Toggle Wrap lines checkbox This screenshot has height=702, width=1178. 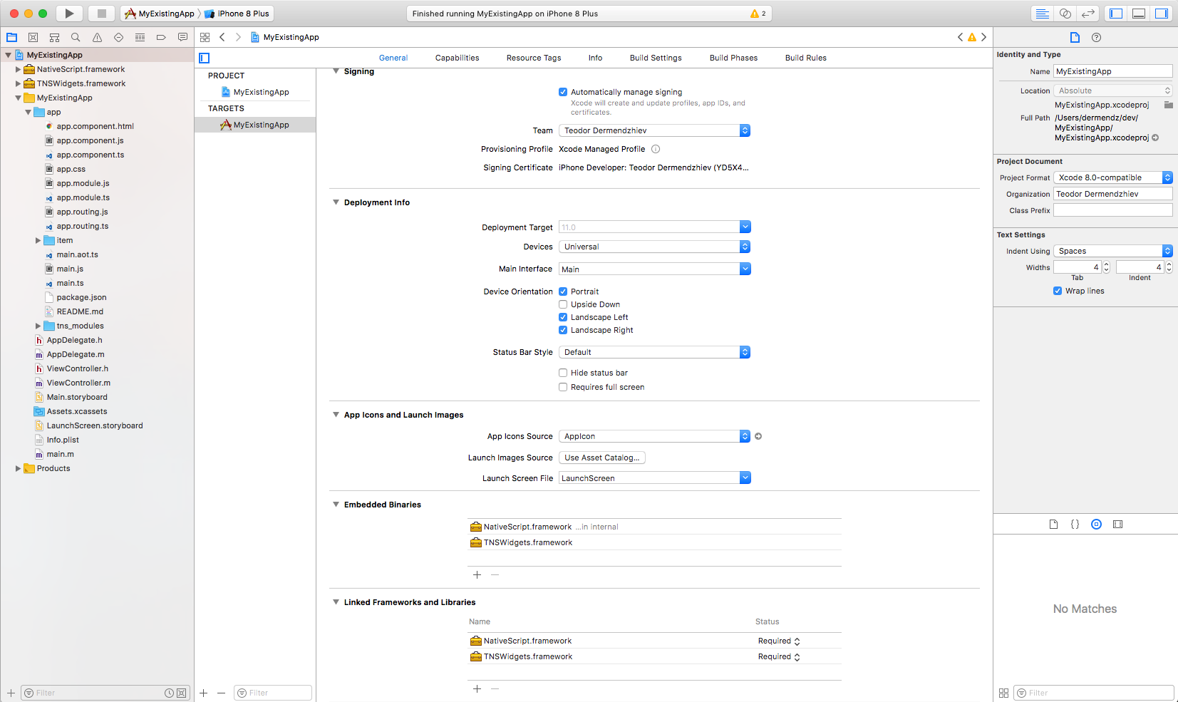coord(1058,291)
